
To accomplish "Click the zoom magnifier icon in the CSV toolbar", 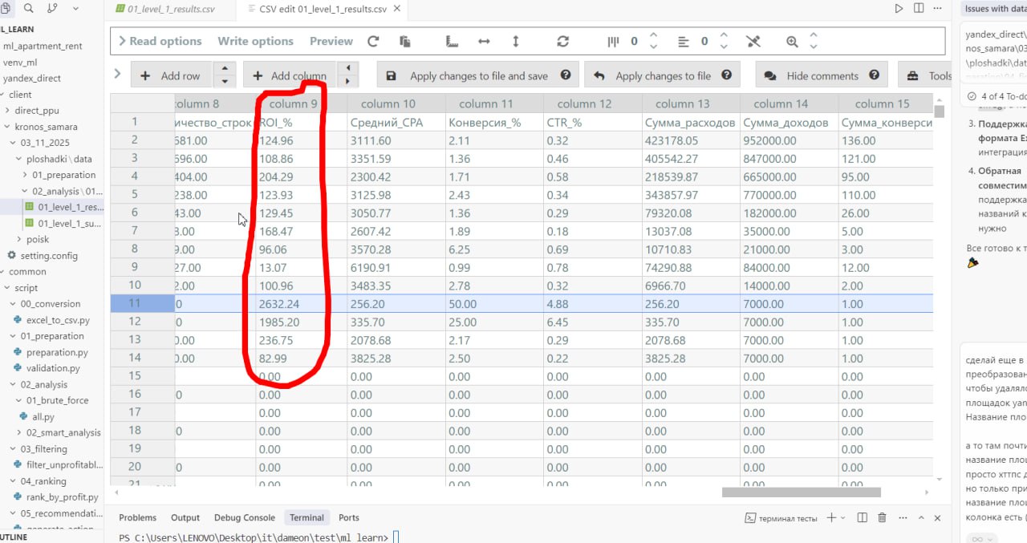I will tap(792, 42).
